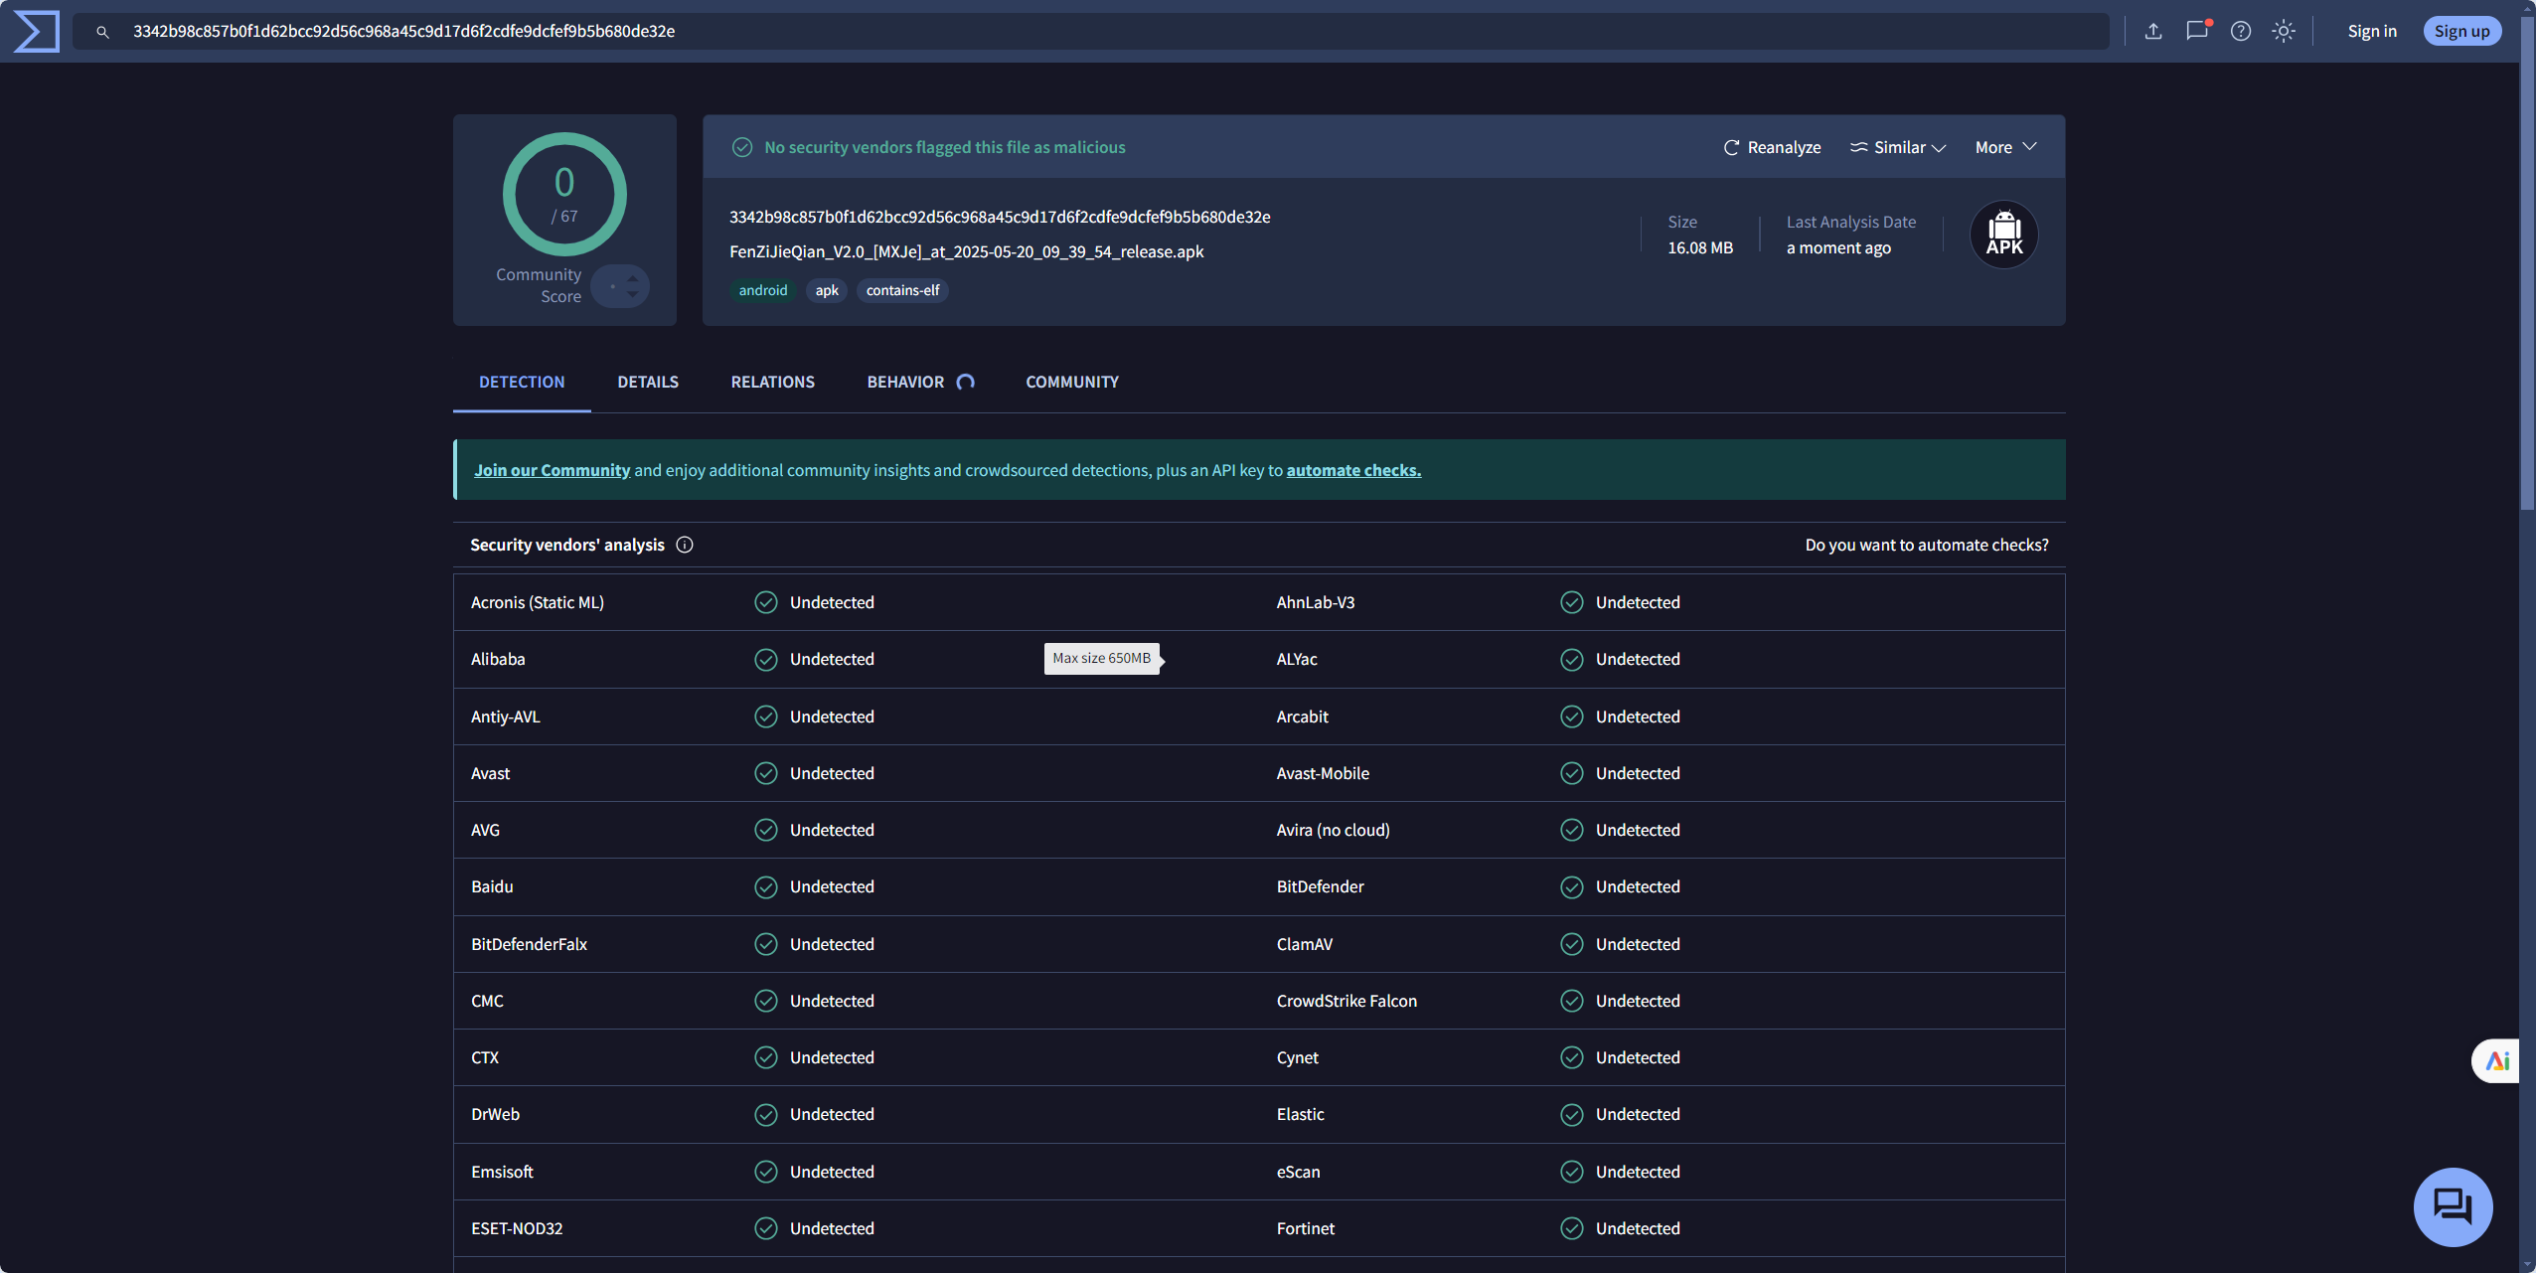Click the Reanalyze button
2536x1273 pixels.
[x=1772, y=147]
